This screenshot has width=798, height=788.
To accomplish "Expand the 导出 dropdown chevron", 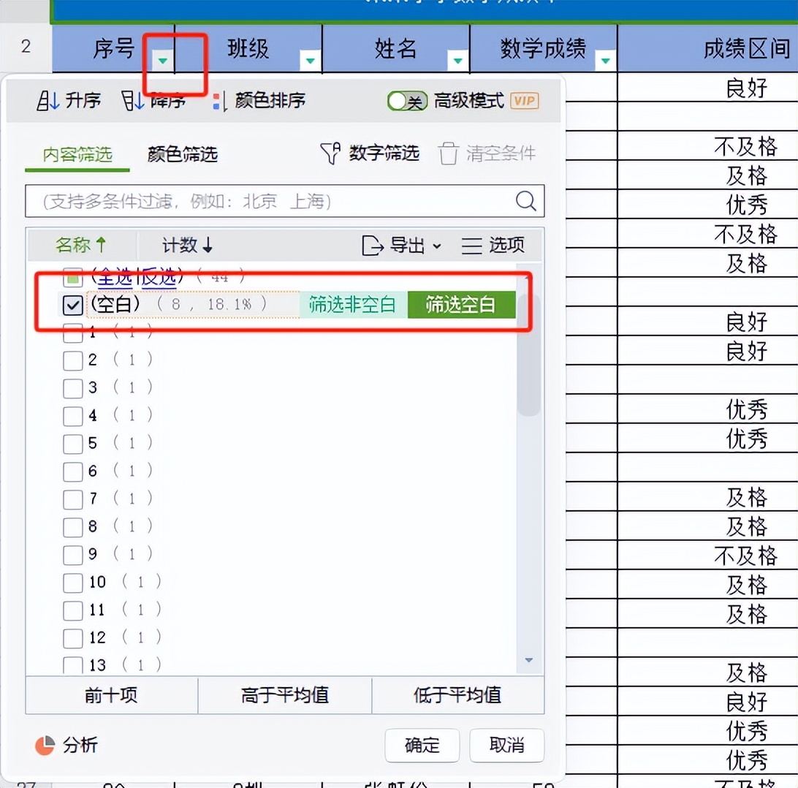I will (437, 246).
